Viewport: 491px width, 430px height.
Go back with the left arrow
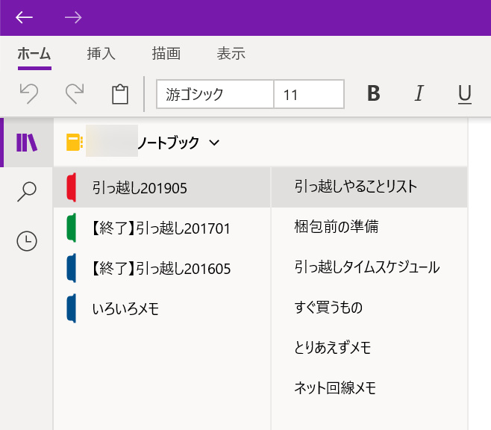24,17
